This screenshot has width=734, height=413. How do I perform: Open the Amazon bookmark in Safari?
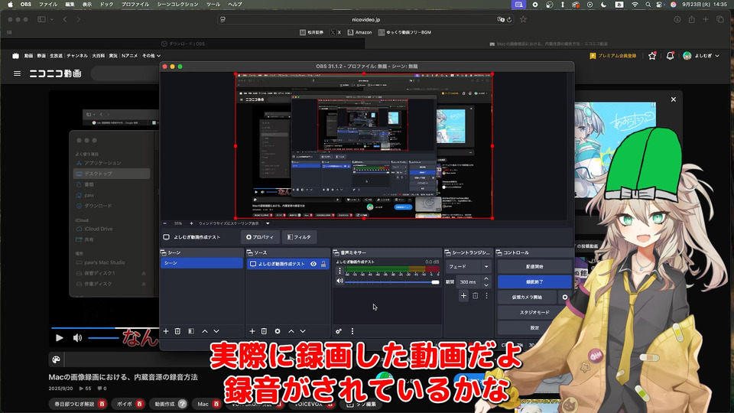click(x=359, y=32)
